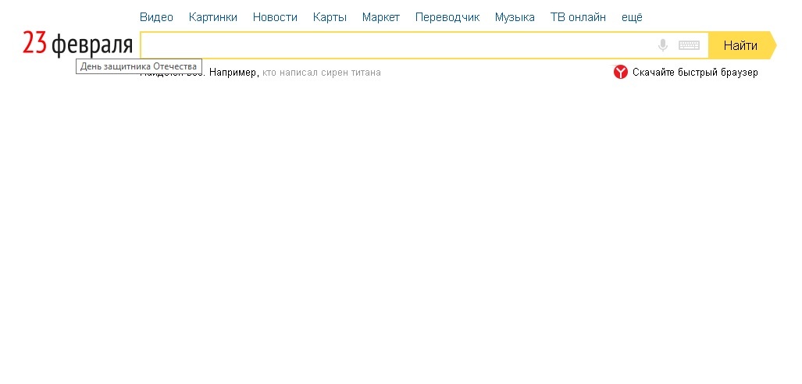Open Карты service
This screenshot has width=802, height=384.
pyautogui.click(x=330, y=17)
